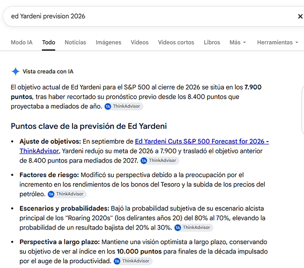The image size is (304, 268).
Task: Click 'Factores de riesgo:' bullet label
Action: [x=49, y=175]
